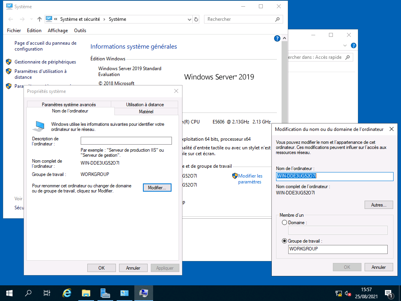
Task: Open the Edition menu
Action: [x=34, y=31]
